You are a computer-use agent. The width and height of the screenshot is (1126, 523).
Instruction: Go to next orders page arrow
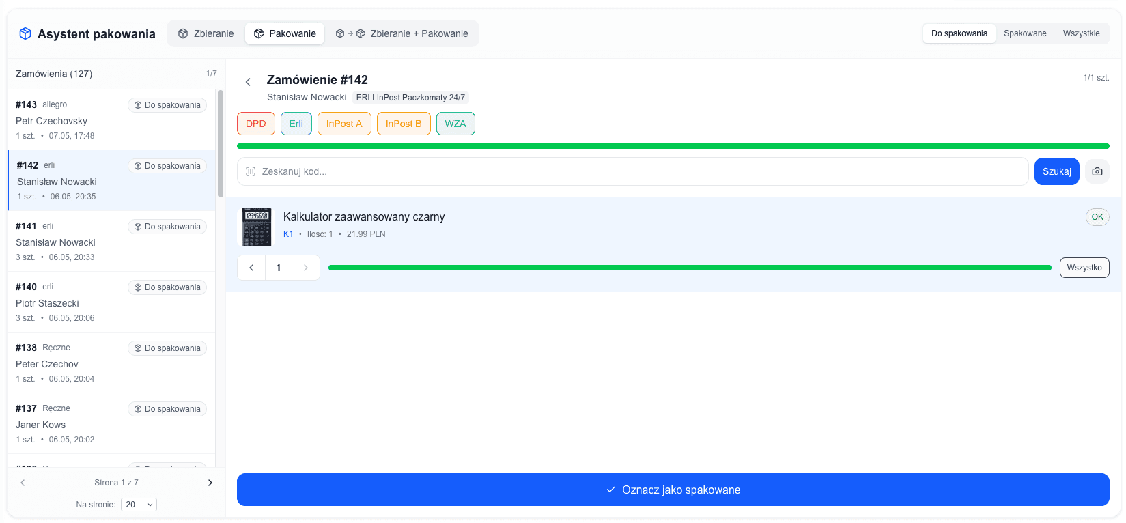pyautogui.click(x=210, y=483)
